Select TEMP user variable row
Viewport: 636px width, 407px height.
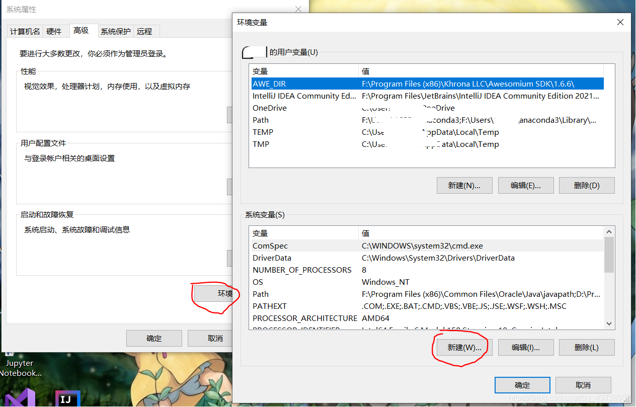pos(427,132)
